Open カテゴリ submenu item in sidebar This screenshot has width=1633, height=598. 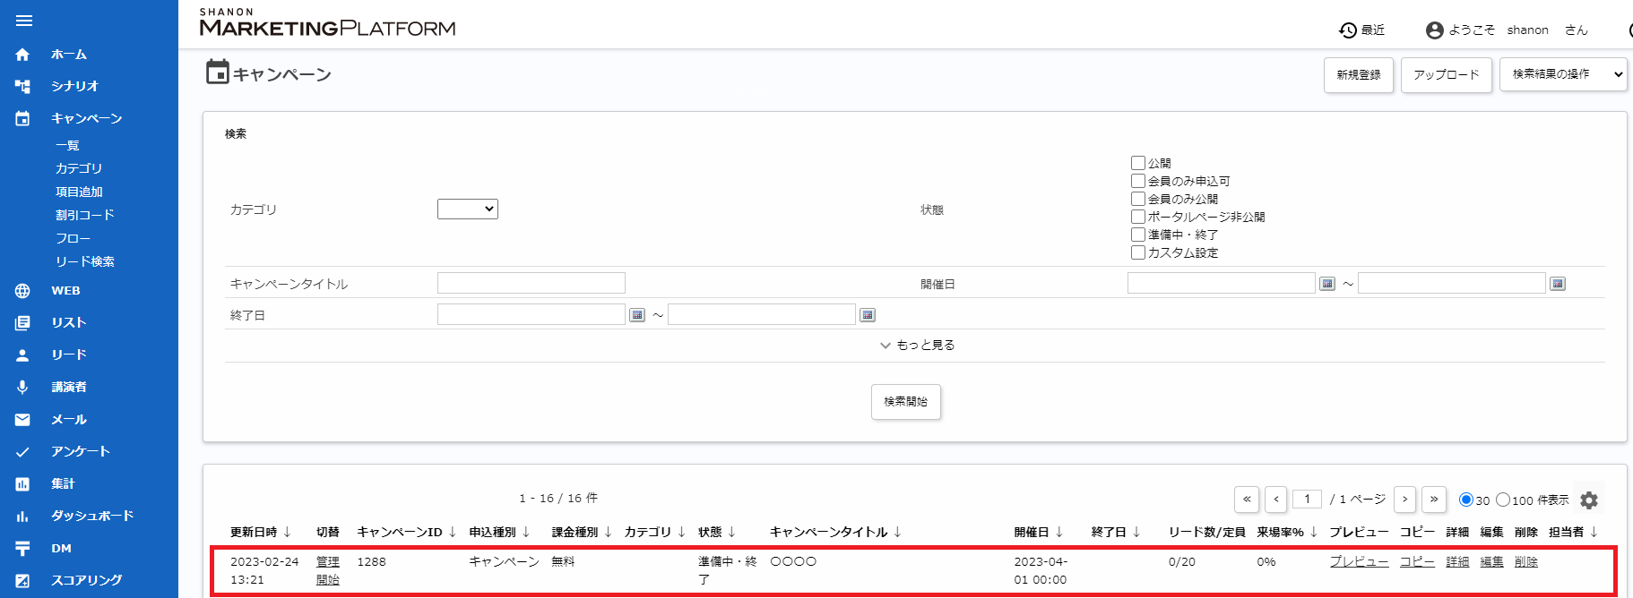(x=79, y=168)
